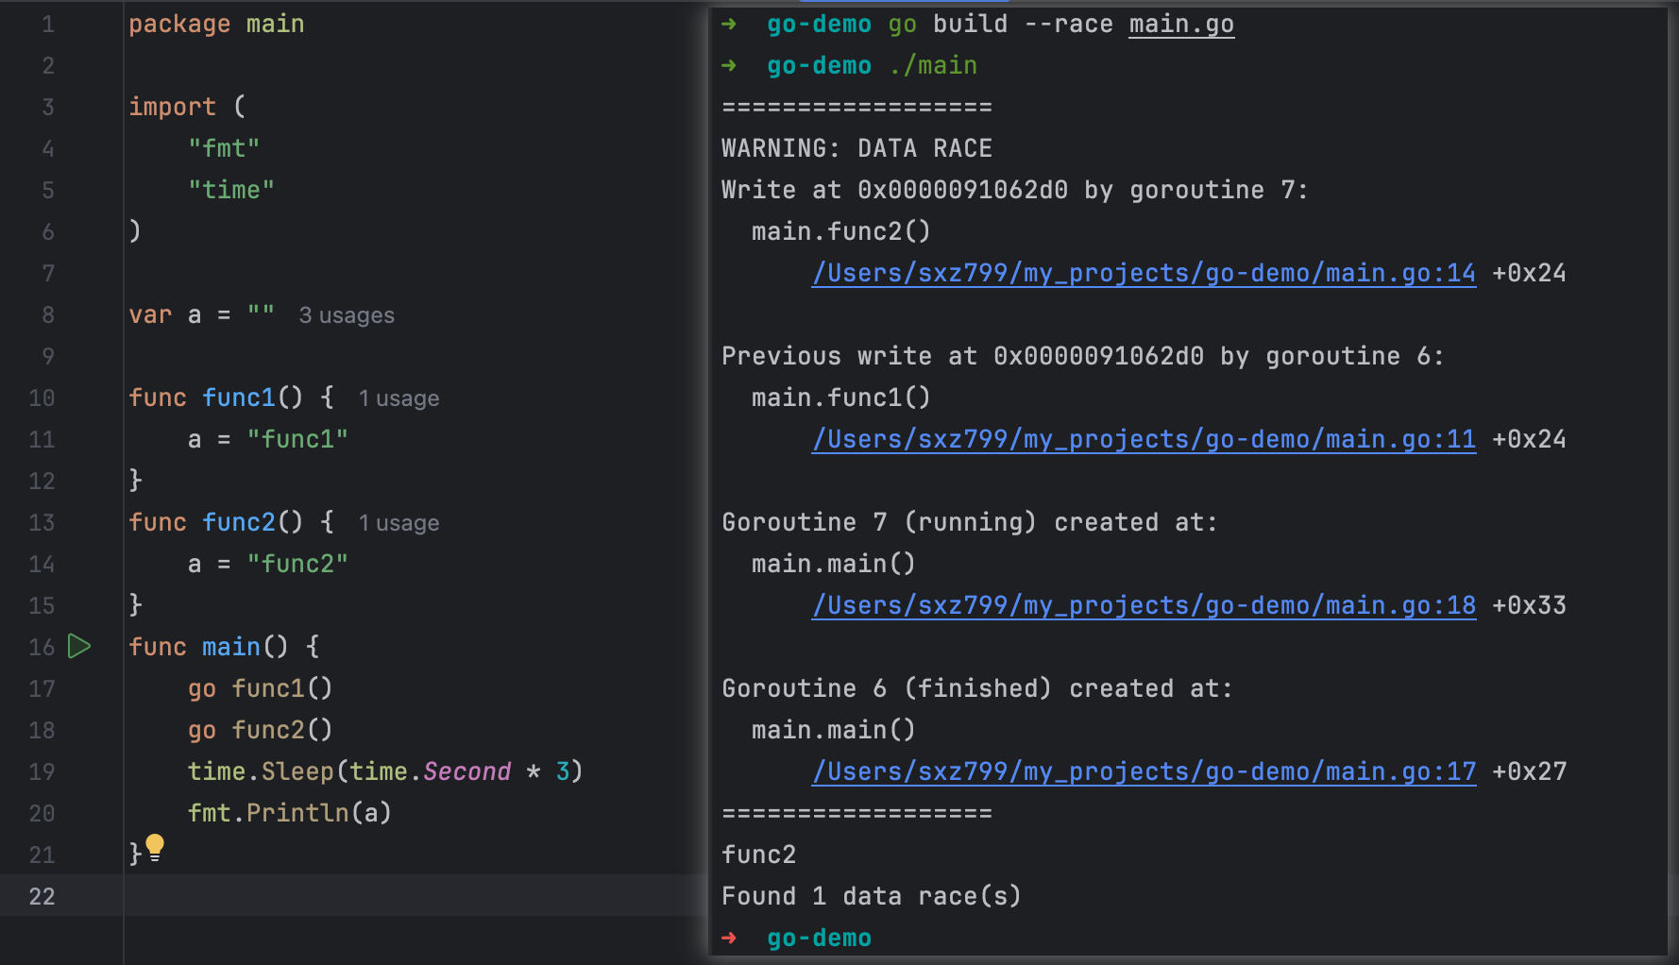Click the "fmt" import string
The width and height of the screenshot is (1679, 965).
coord(224,149)
